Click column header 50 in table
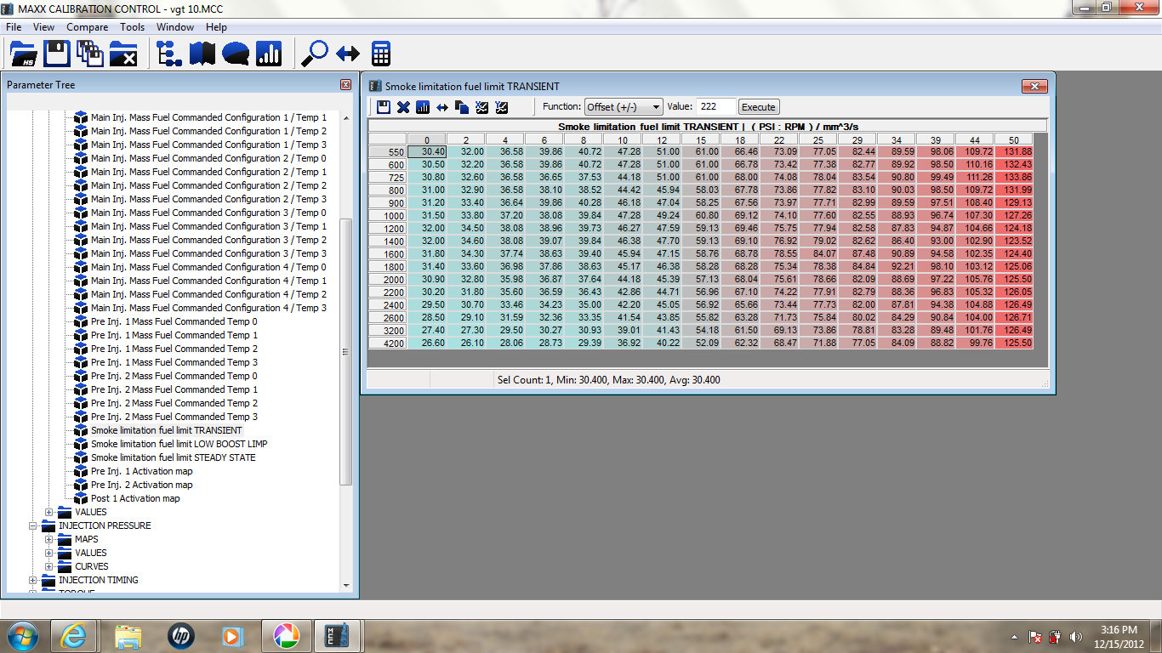 click(1014, 139)
